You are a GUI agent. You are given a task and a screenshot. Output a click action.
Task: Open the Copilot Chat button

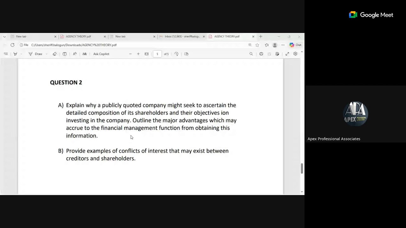(295, 45)
